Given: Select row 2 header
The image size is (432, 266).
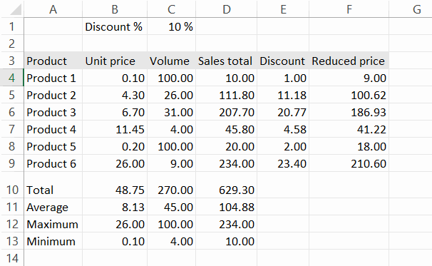Looking at the screenshot, I should (12, 44).
